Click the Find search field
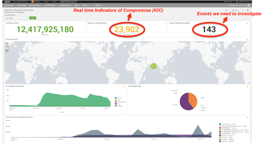265x143 pixels. tap(68, 2)
